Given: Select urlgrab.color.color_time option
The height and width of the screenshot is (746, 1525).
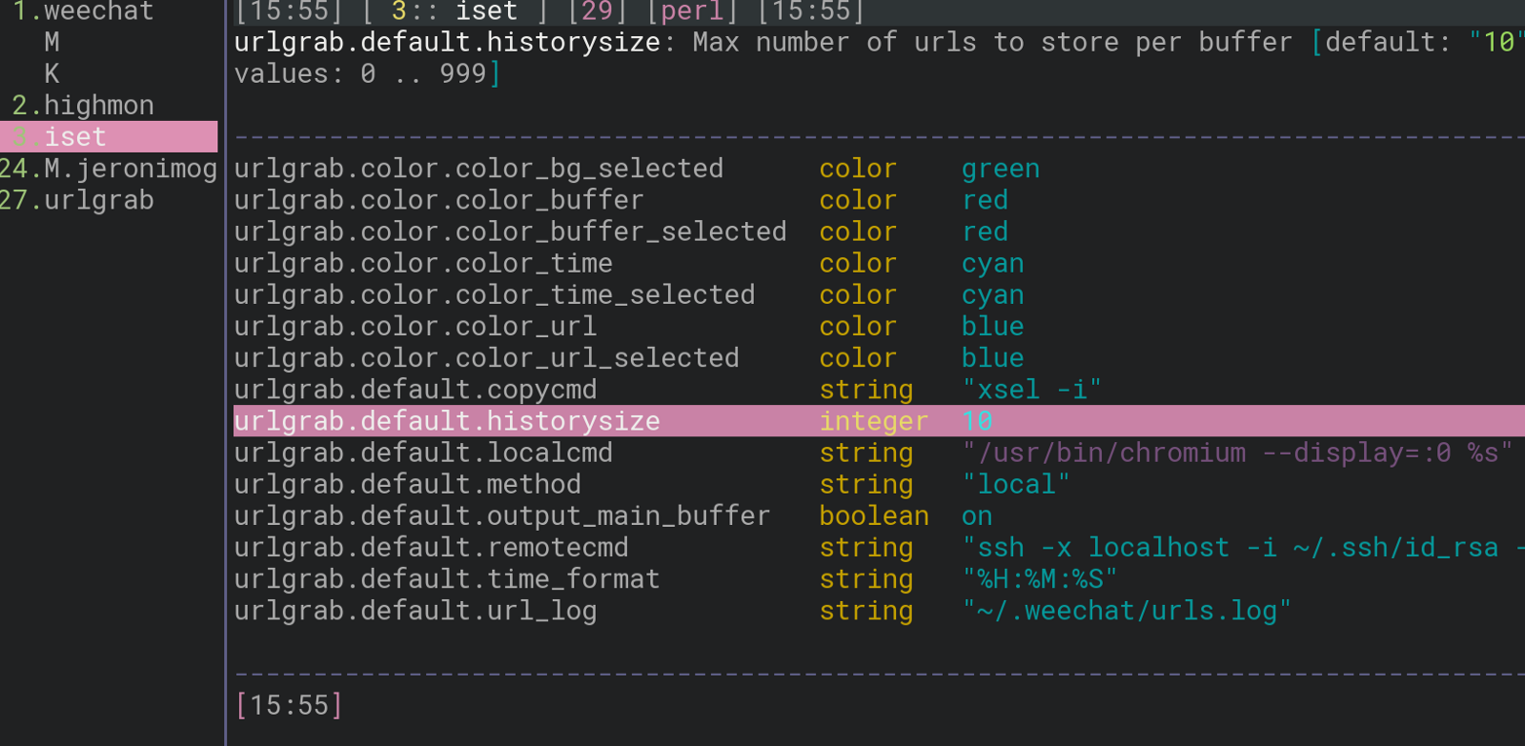Looking at the screenshot, I should [423, 263].
